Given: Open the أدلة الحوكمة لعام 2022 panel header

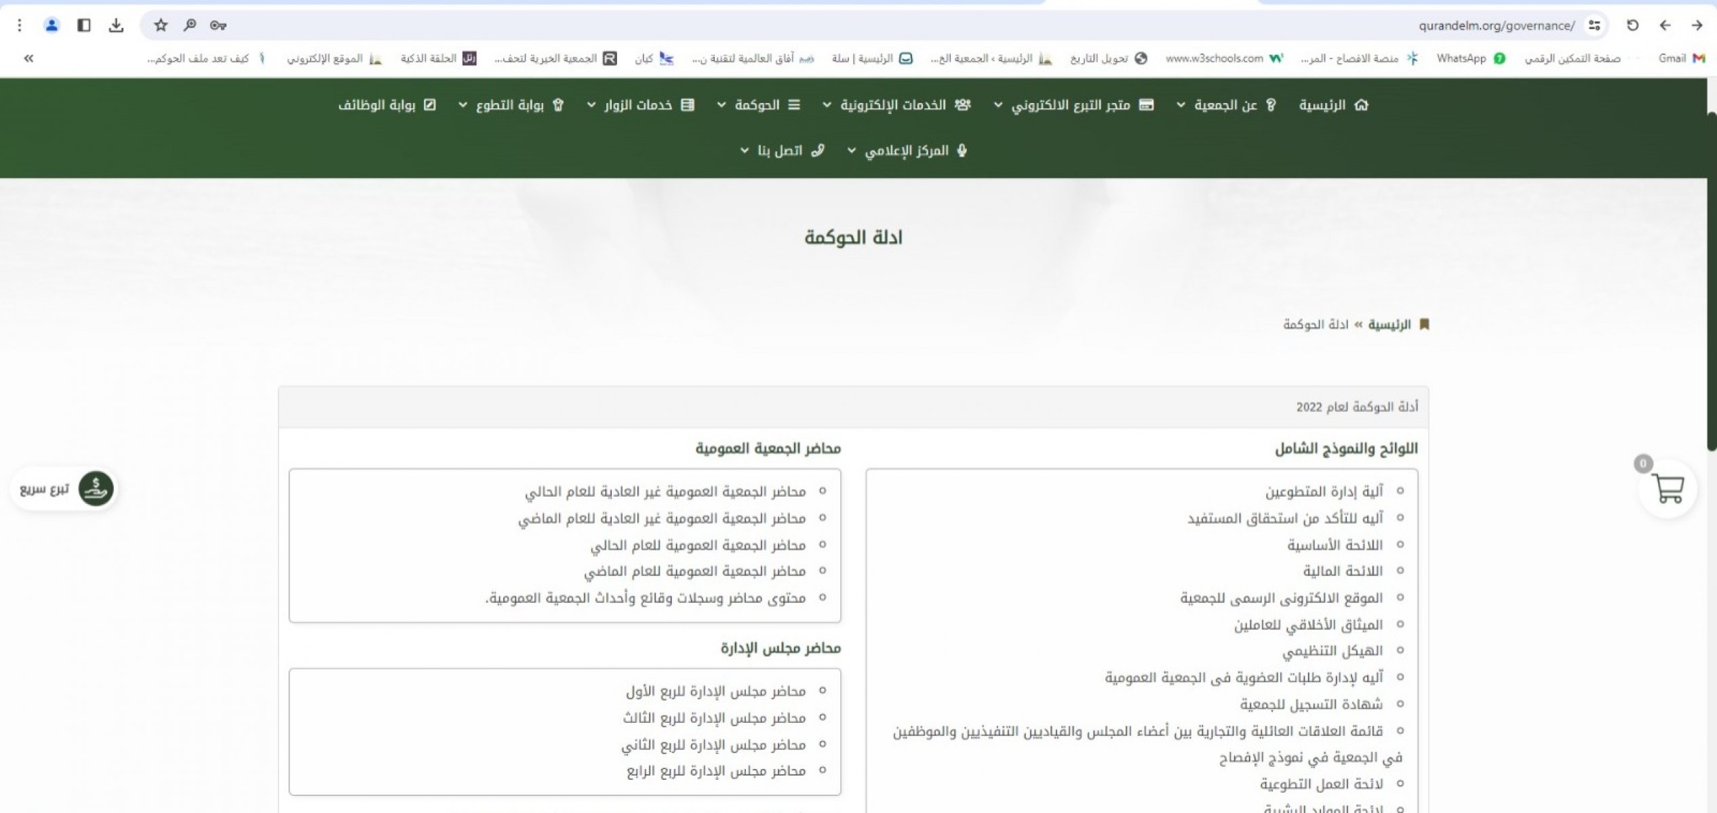Looking at the screenshot, I should click(853, 406).
